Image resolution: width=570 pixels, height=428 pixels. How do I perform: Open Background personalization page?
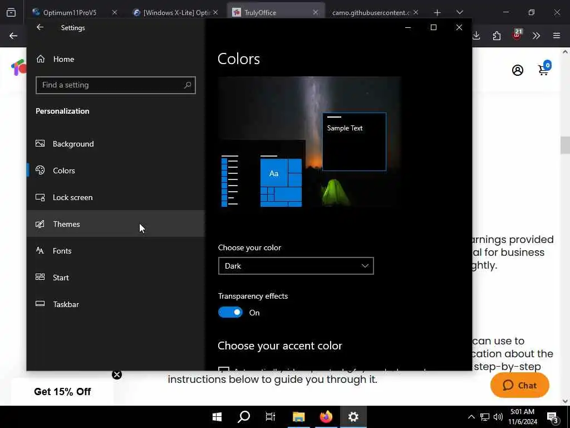pyautogui.click(x=116, y=144)
